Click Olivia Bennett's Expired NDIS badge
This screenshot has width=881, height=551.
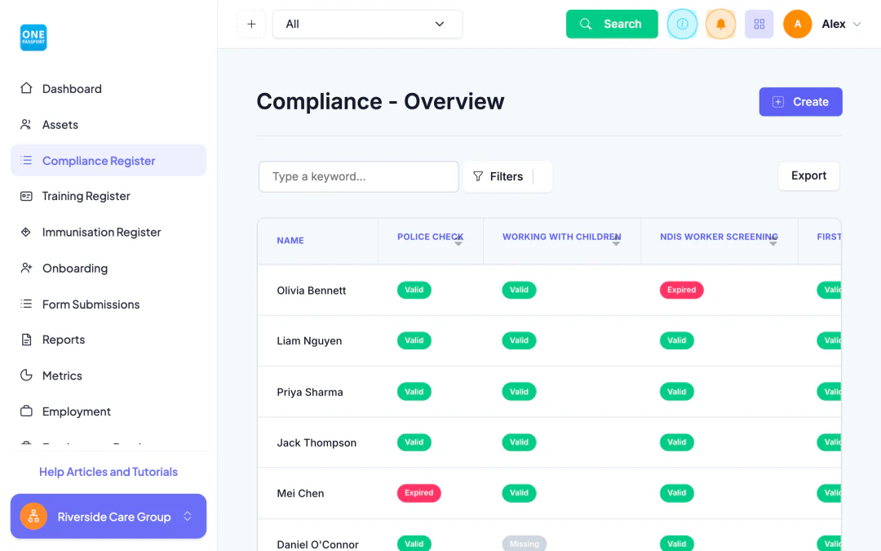tap(681, 290)
